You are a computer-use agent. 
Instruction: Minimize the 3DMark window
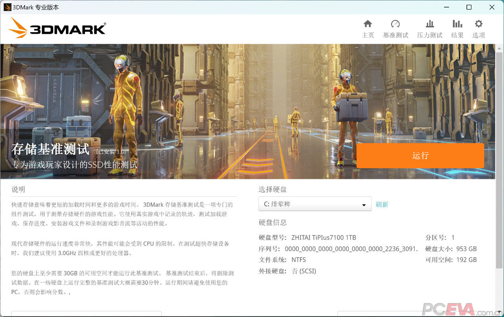click(446, 7)
